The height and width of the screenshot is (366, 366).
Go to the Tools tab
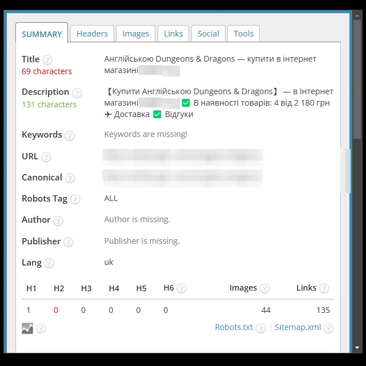tap(243, 34)
